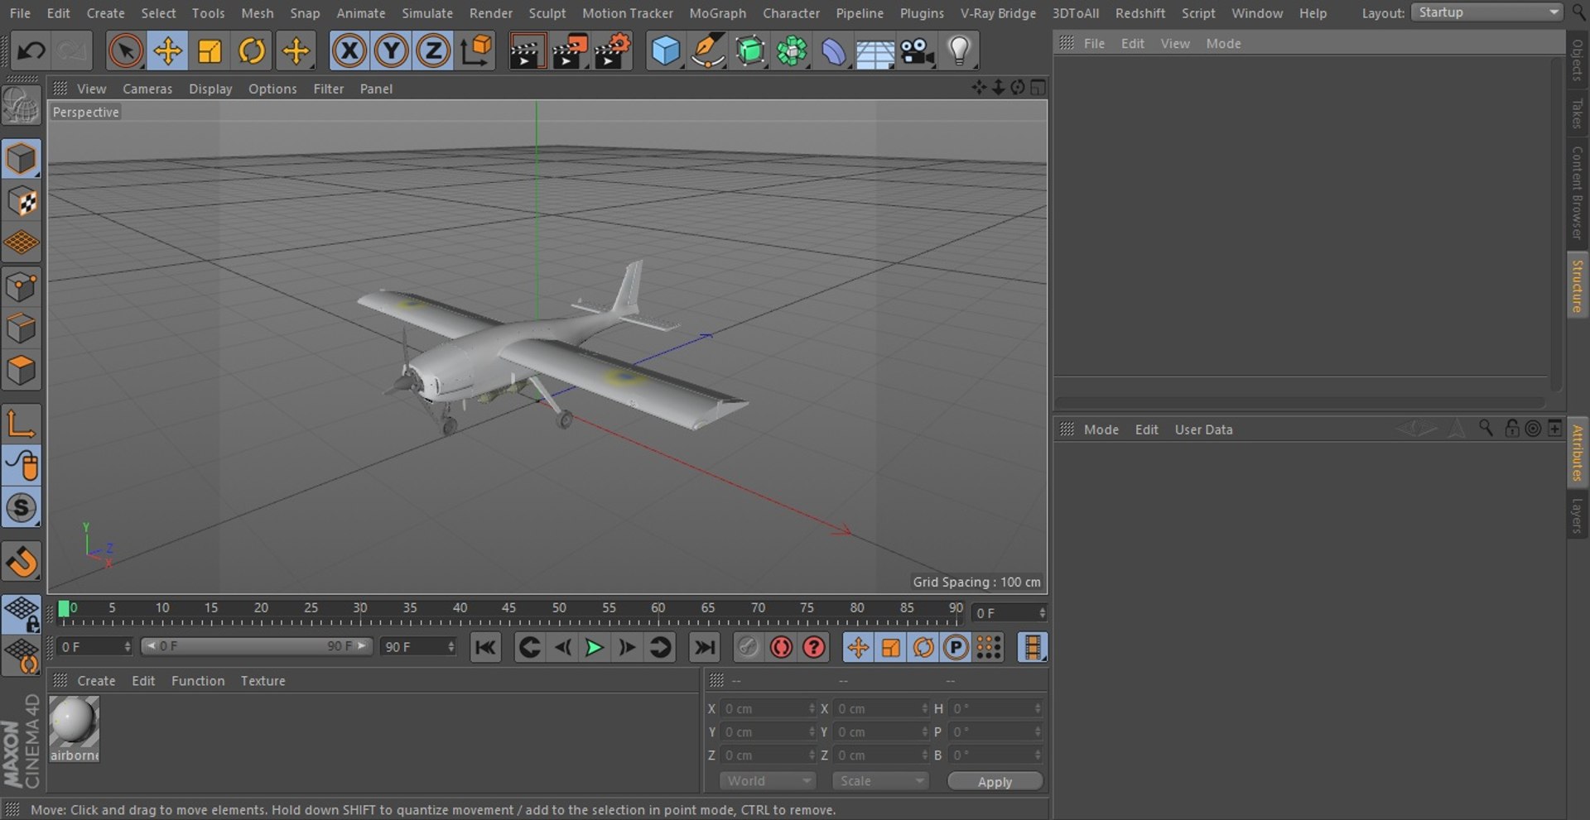The height and width of the screenshot is (820, 1590).
Task: Switch to Edges mode
Action: coord(22,328)
